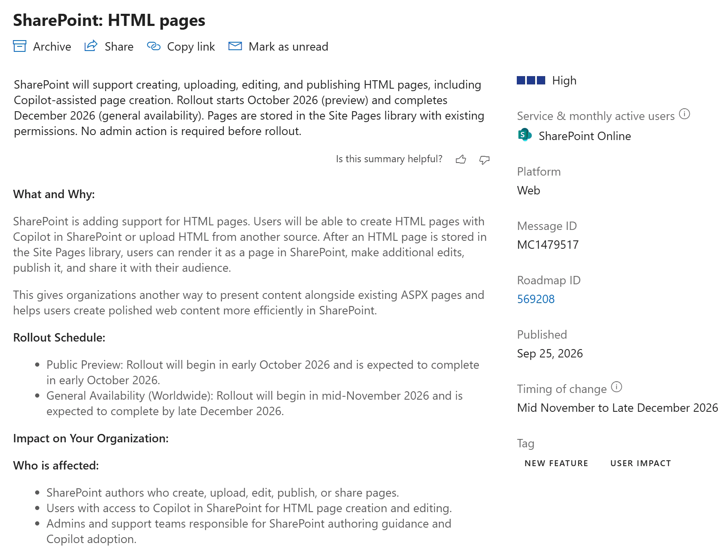Image resolution: width=725 pixels, height=551 pixels.
Task: Click the SharePoint Online service name
Action: coord(585,136)
